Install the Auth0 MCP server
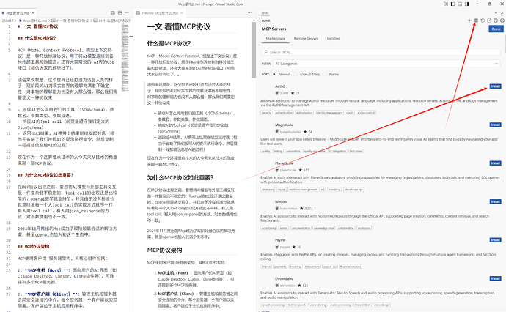Viewport: 506px width, 312px height. pos(495,86)
